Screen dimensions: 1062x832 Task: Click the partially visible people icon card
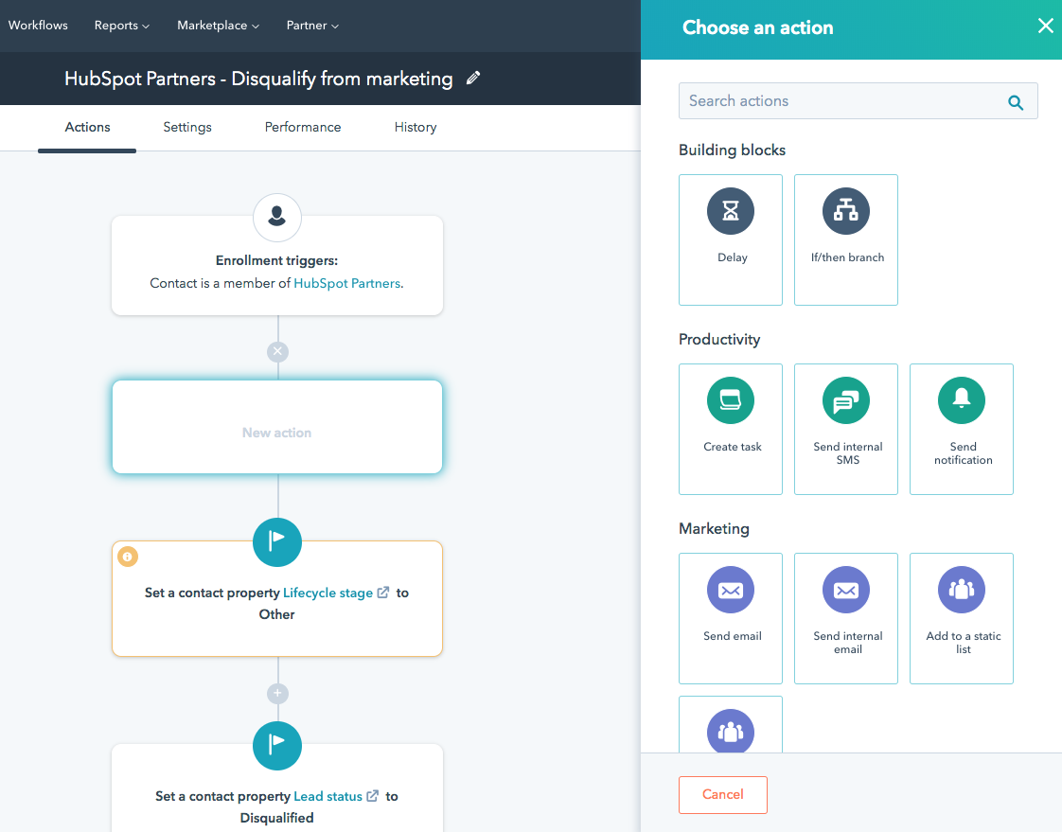tap(730, 725)
